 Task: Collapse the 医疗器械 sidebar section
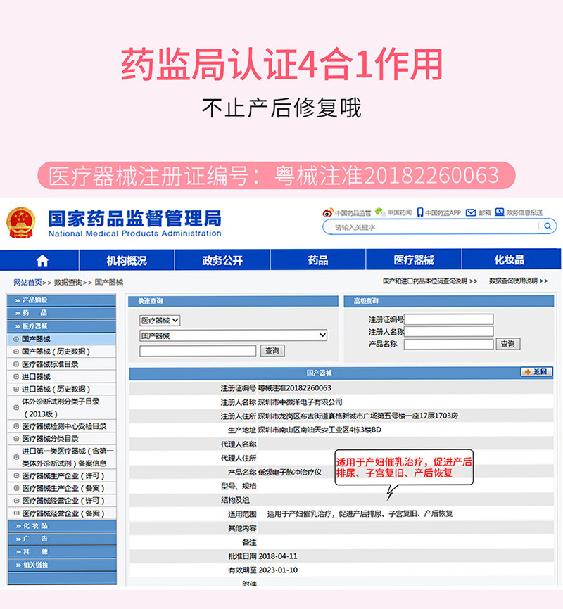tap(61, 326)
